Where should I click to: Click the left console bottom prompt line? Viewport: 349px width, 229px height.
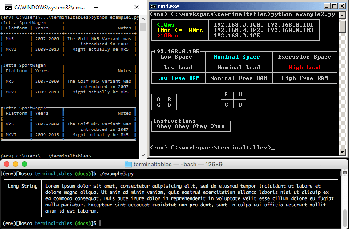[x=46, y=156]
